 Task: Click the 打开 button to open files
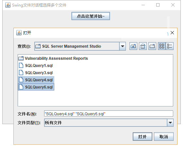(x=143, y=137)
